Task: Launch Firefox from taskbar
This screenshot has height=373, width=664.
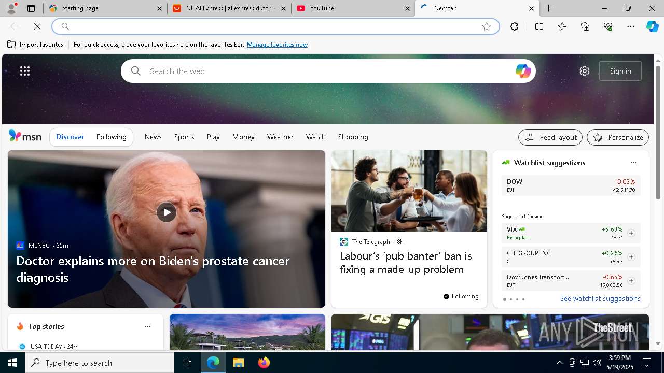Action: pyautogui.click(x=264, y=363)
